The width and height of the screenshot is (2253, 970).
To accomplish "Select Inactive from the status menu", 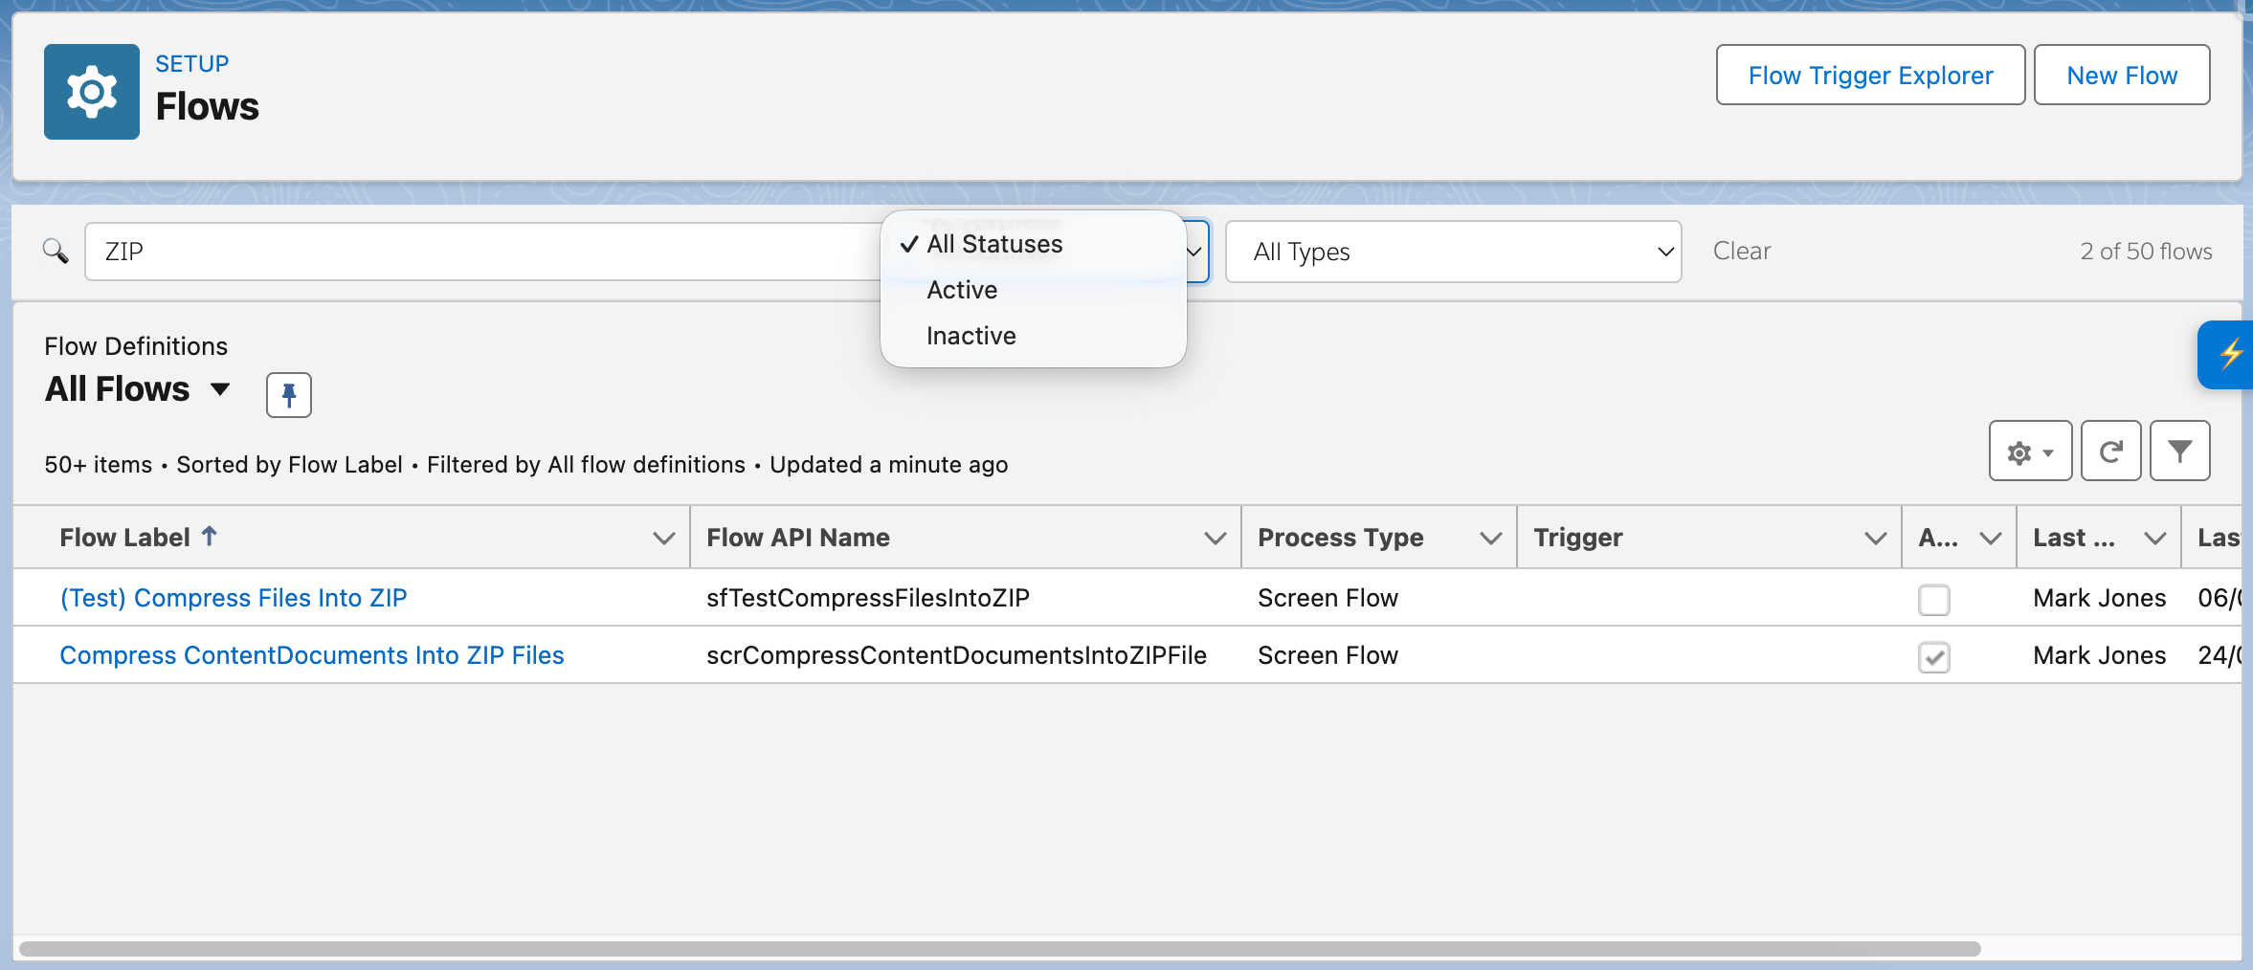I will point(970,335).
